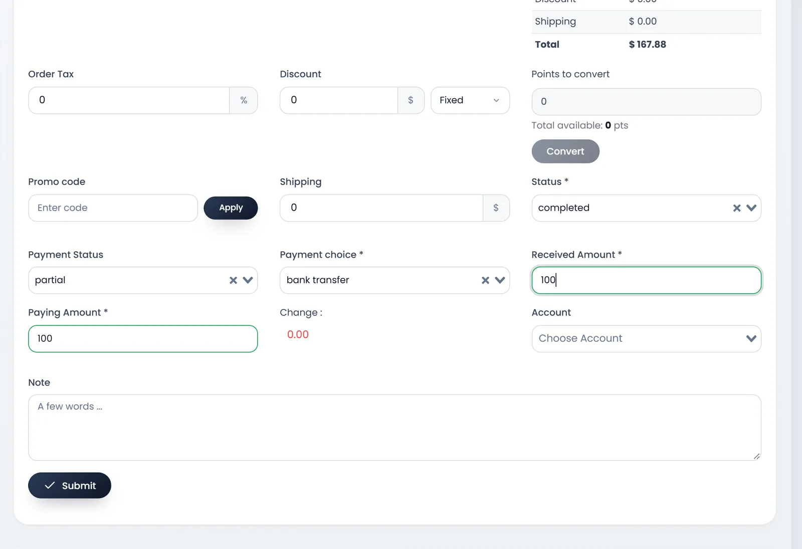Click the Apply promo code button
The width and height of the screenshot is (802, 549).
click(x=231, y=208)
